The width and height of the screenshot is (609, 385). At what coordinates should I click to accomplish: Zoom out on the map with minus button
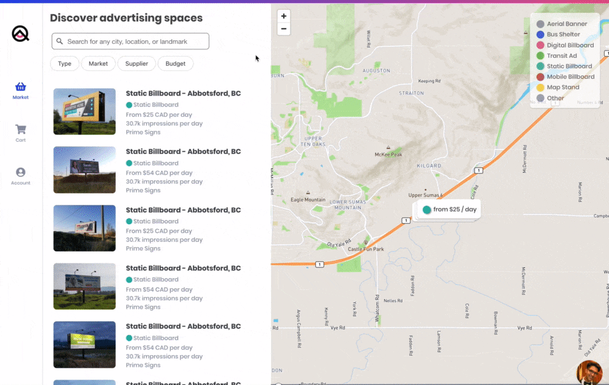[283, 29]
